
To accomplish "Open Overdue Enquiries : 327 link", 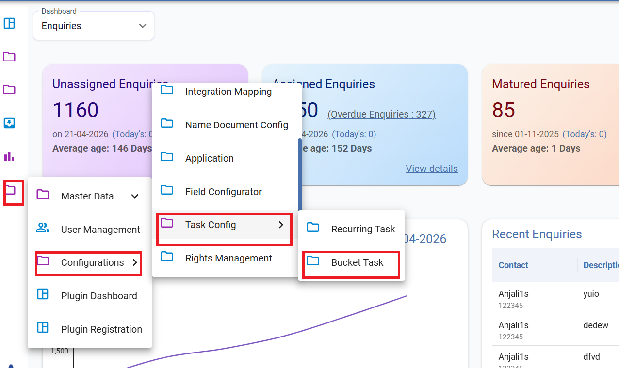I will 382,114.
